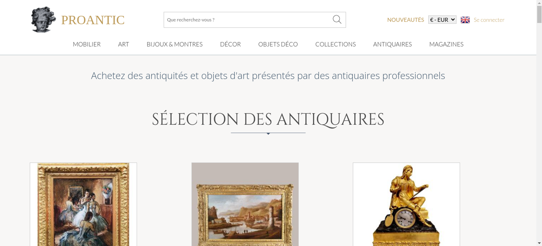Image resolution: width=542 pixels, height=246 pixels.
Task: View the gilded figure mantel clock item
Action: 406,204
